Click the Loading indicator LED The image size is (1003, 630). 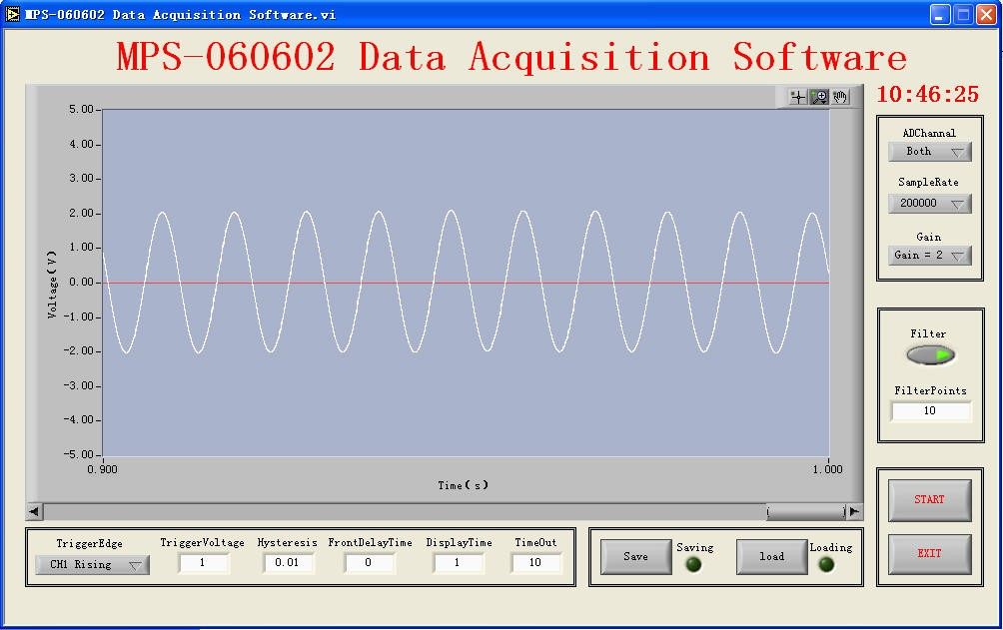pos(826,564)
